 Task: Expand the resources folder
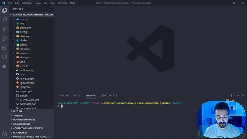tap(32, 49)
